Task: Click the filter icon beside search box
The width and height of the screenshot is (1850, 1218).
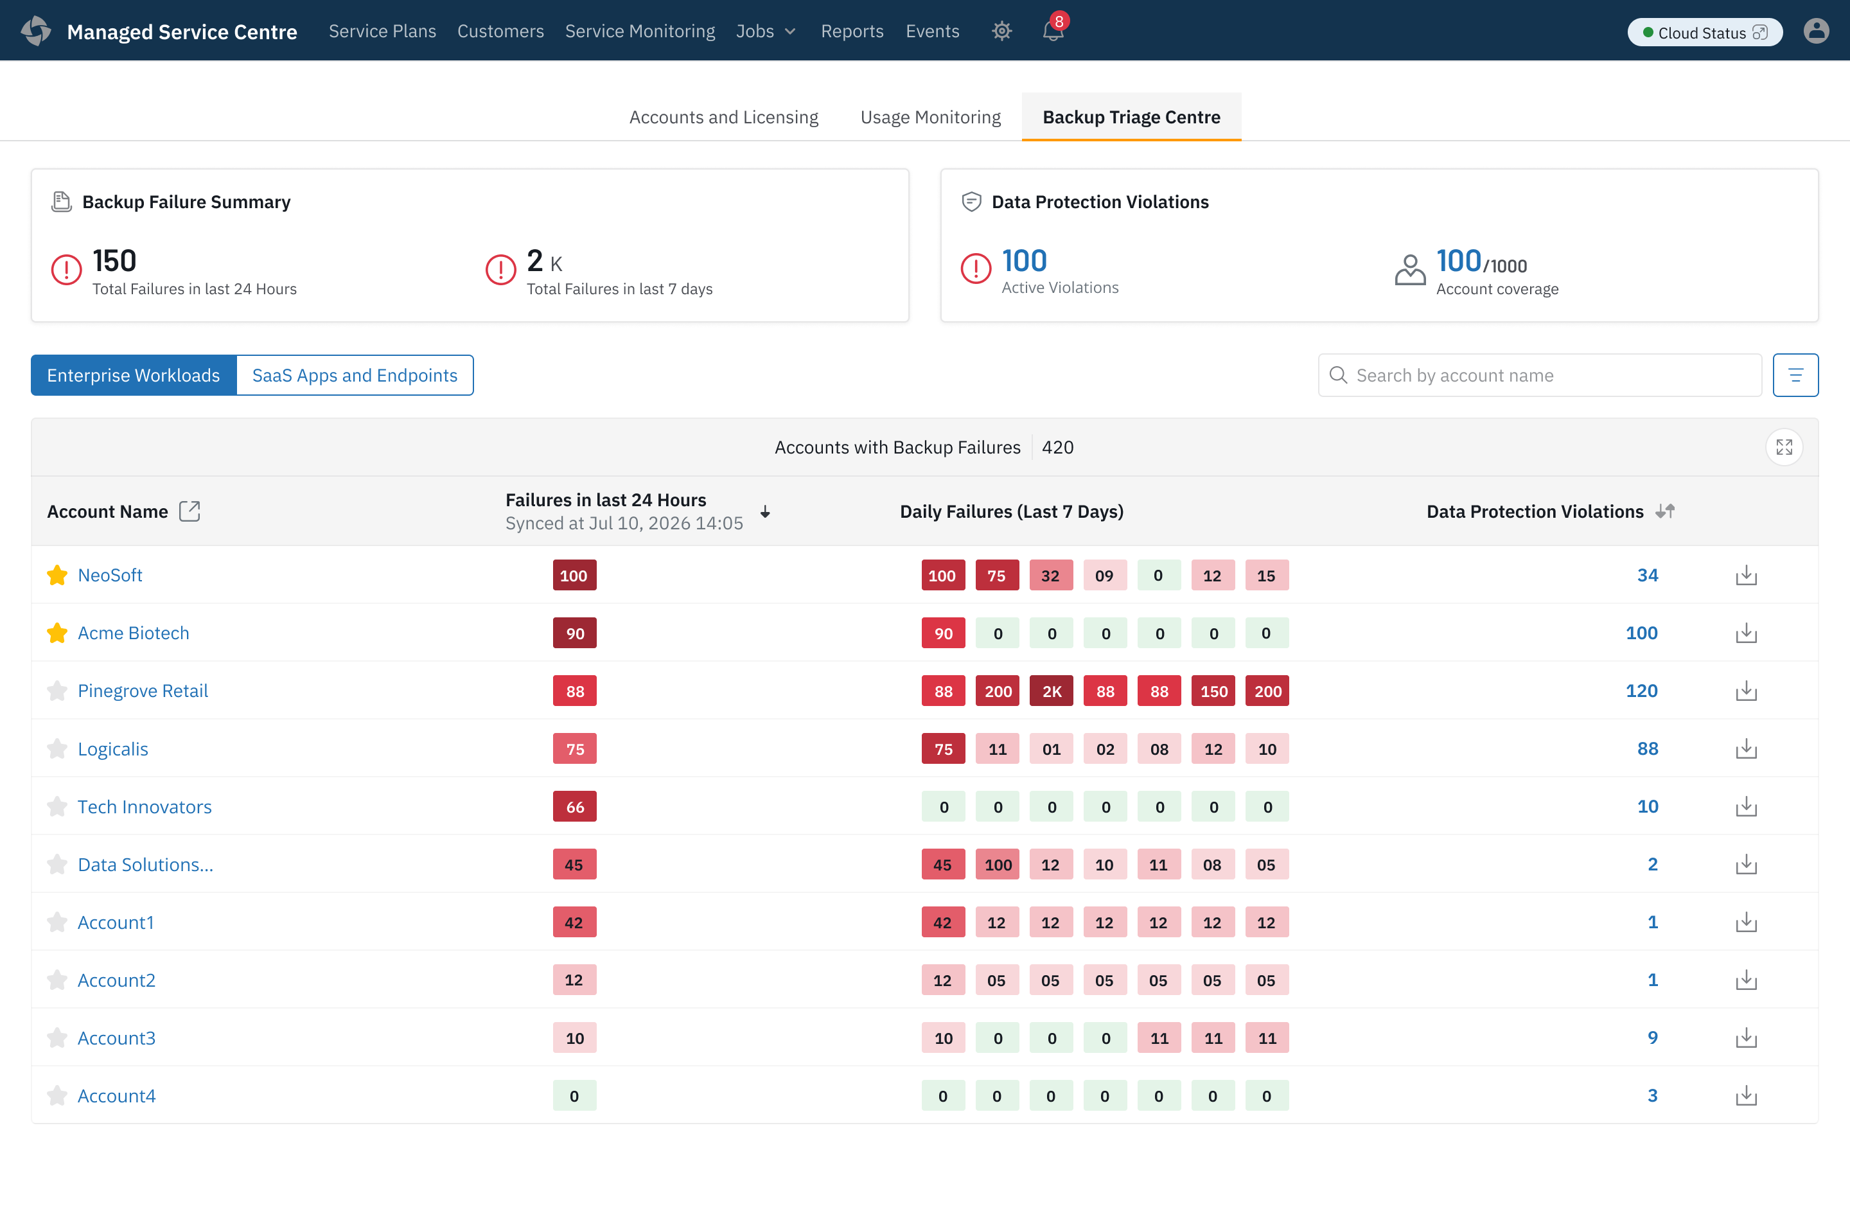Action: [1795, 375]
